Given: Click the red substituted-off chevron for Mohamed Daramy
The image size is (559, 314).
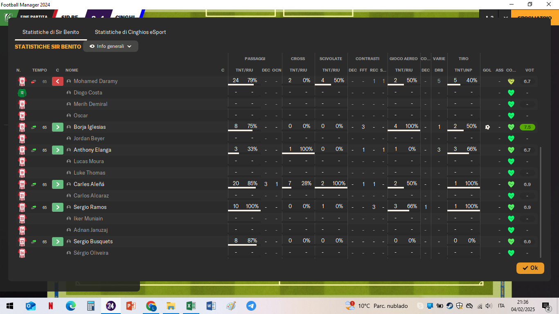Looking at the screenshot, I should click(58, 81).
